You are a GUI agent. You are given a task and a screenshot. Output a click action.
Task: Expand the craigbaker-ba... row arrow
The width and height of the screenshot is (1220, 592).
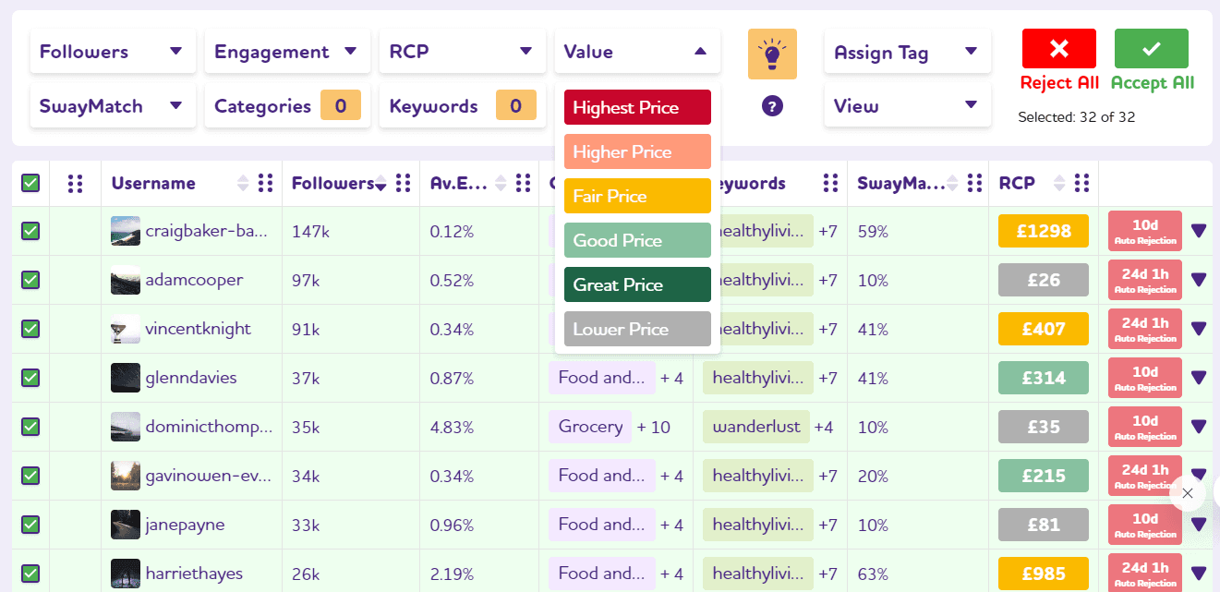1199,231
